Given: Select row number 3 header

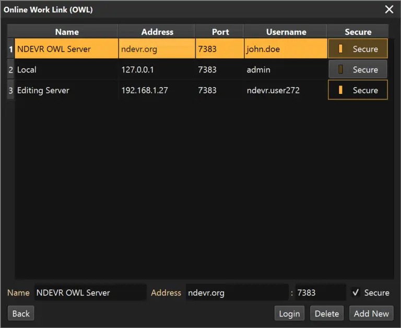Looking at the screenshot, I should [x=10, y=90].
